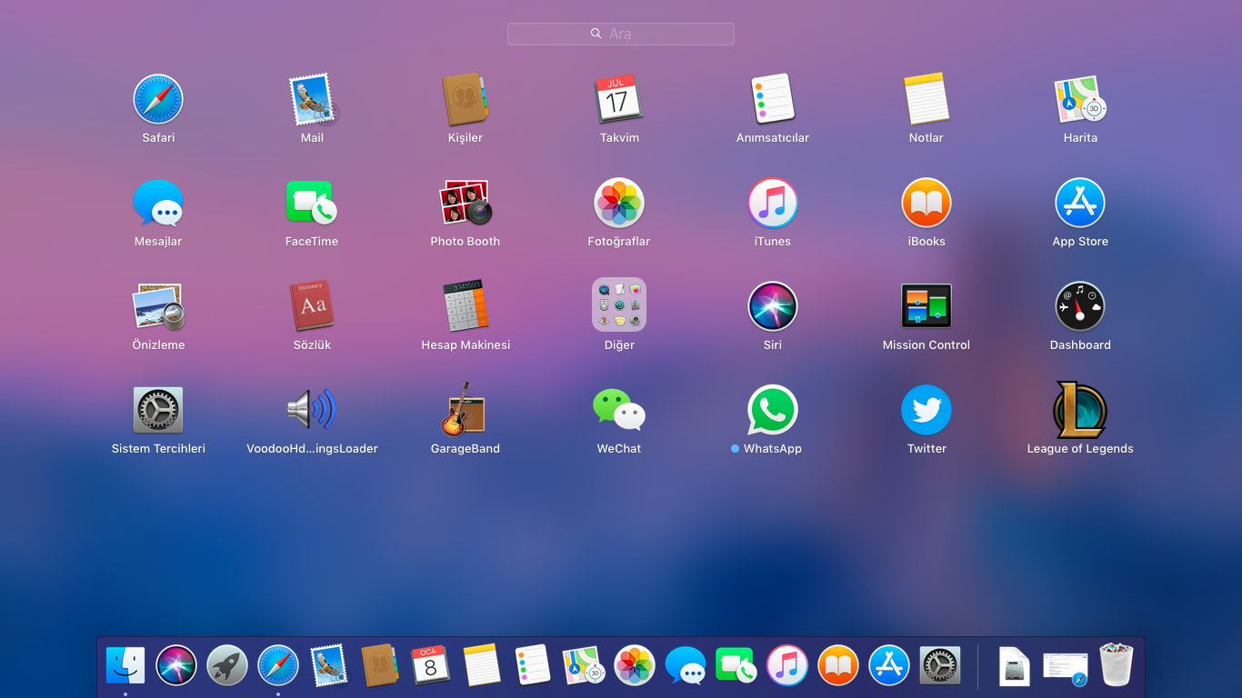Launch the Sözlük dictionary app
Screen dimensions: 1242x698
click(312, 307)
